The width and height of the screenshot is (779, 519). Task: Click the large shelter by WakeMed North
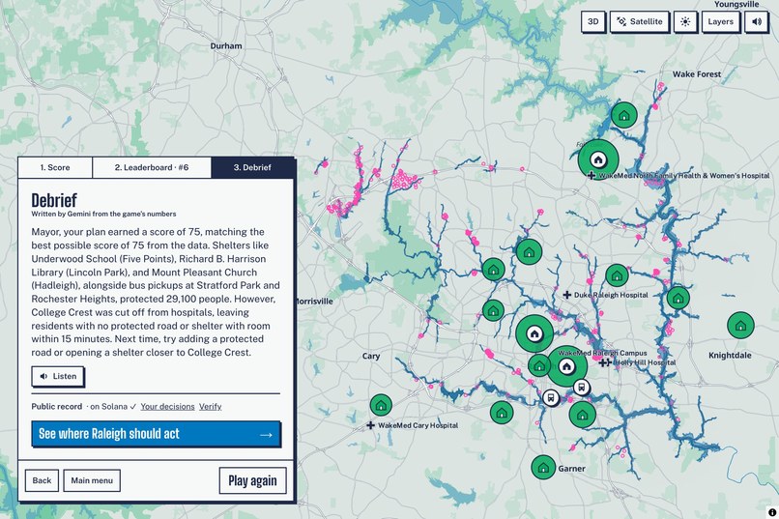click(x=598, y=159)
